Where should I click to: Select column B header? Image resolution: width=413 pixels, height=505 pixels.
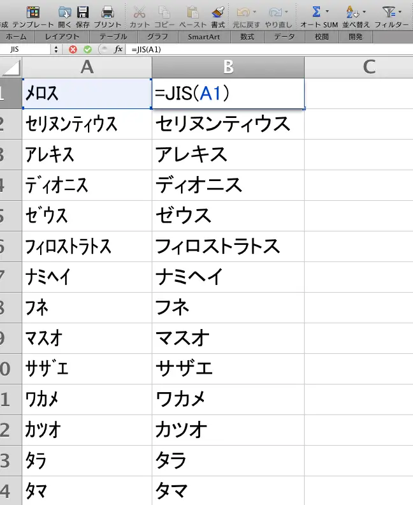[228, 67]
